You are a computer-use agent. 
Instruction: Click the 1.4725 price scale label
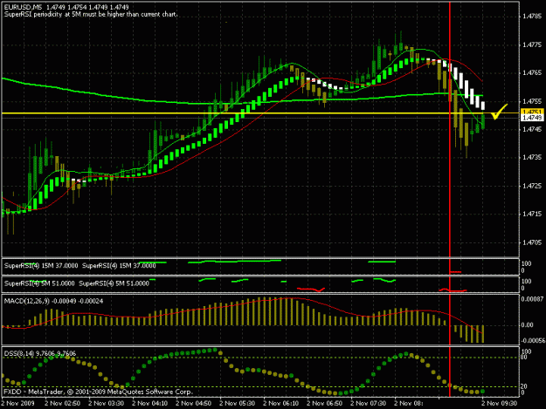[533, 186]
